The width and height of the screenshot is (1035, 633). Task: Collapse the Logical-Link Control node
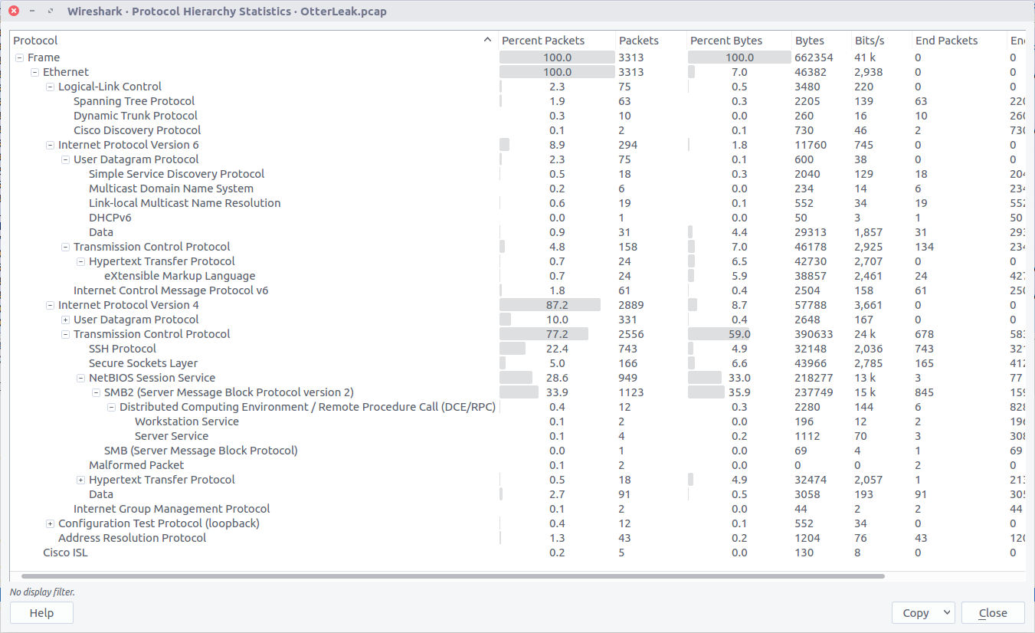[x=50, y=87]
